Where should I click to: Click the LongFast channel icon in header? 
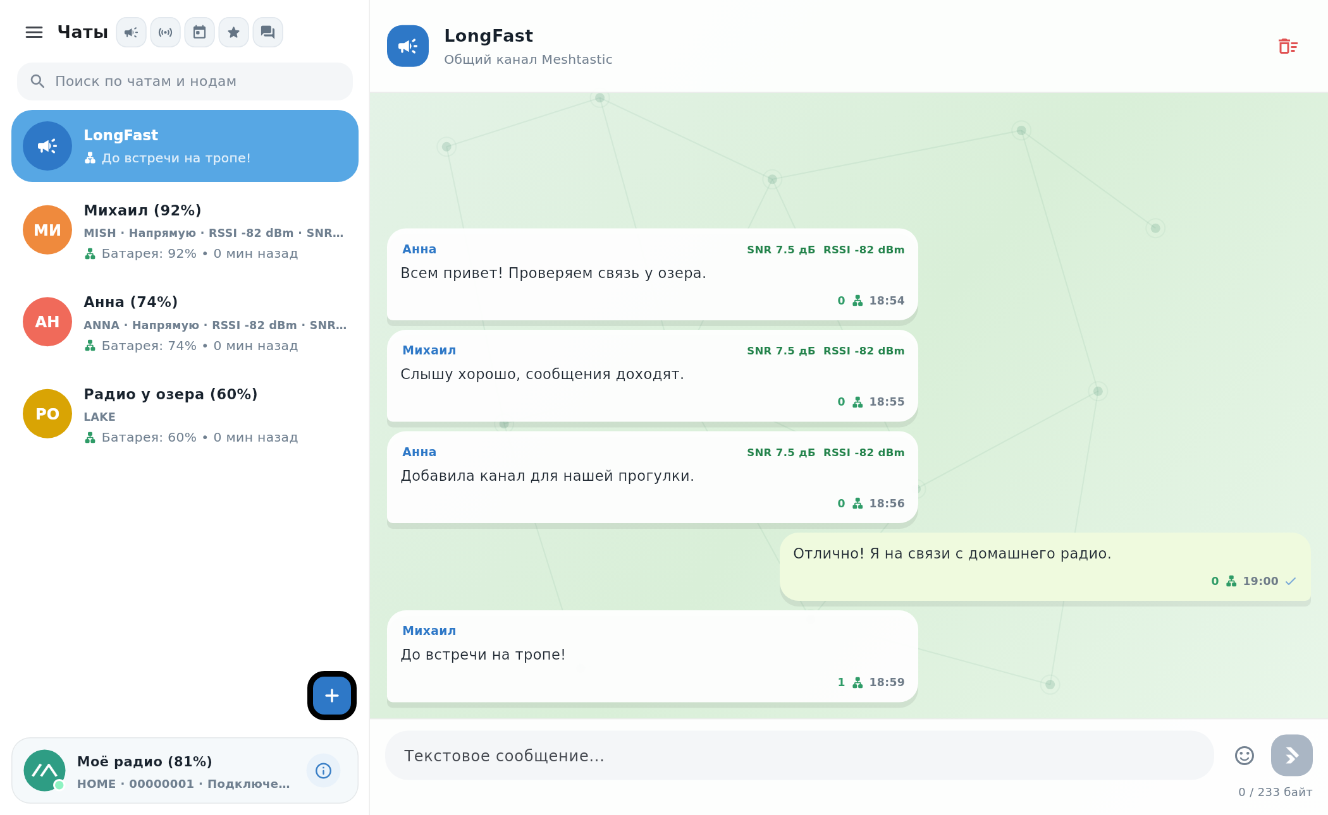point(408,46)
